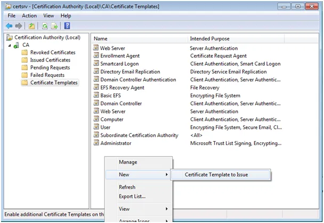Click Client Authentication, Smart Card Logon text
324x223 pixels.
coord(236,64)
